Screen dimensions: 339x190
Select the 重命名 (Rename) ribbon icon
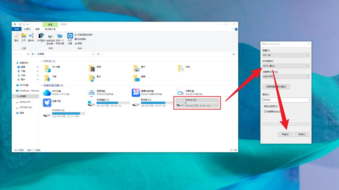(31, 37)
